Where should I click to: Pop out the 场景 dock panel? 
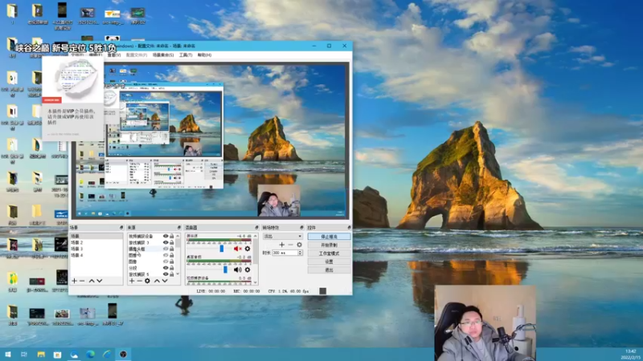click(121, 227)
